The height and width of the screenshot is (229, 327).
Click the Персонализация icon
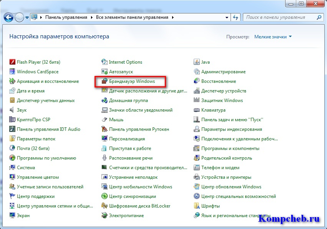[104, 138]
